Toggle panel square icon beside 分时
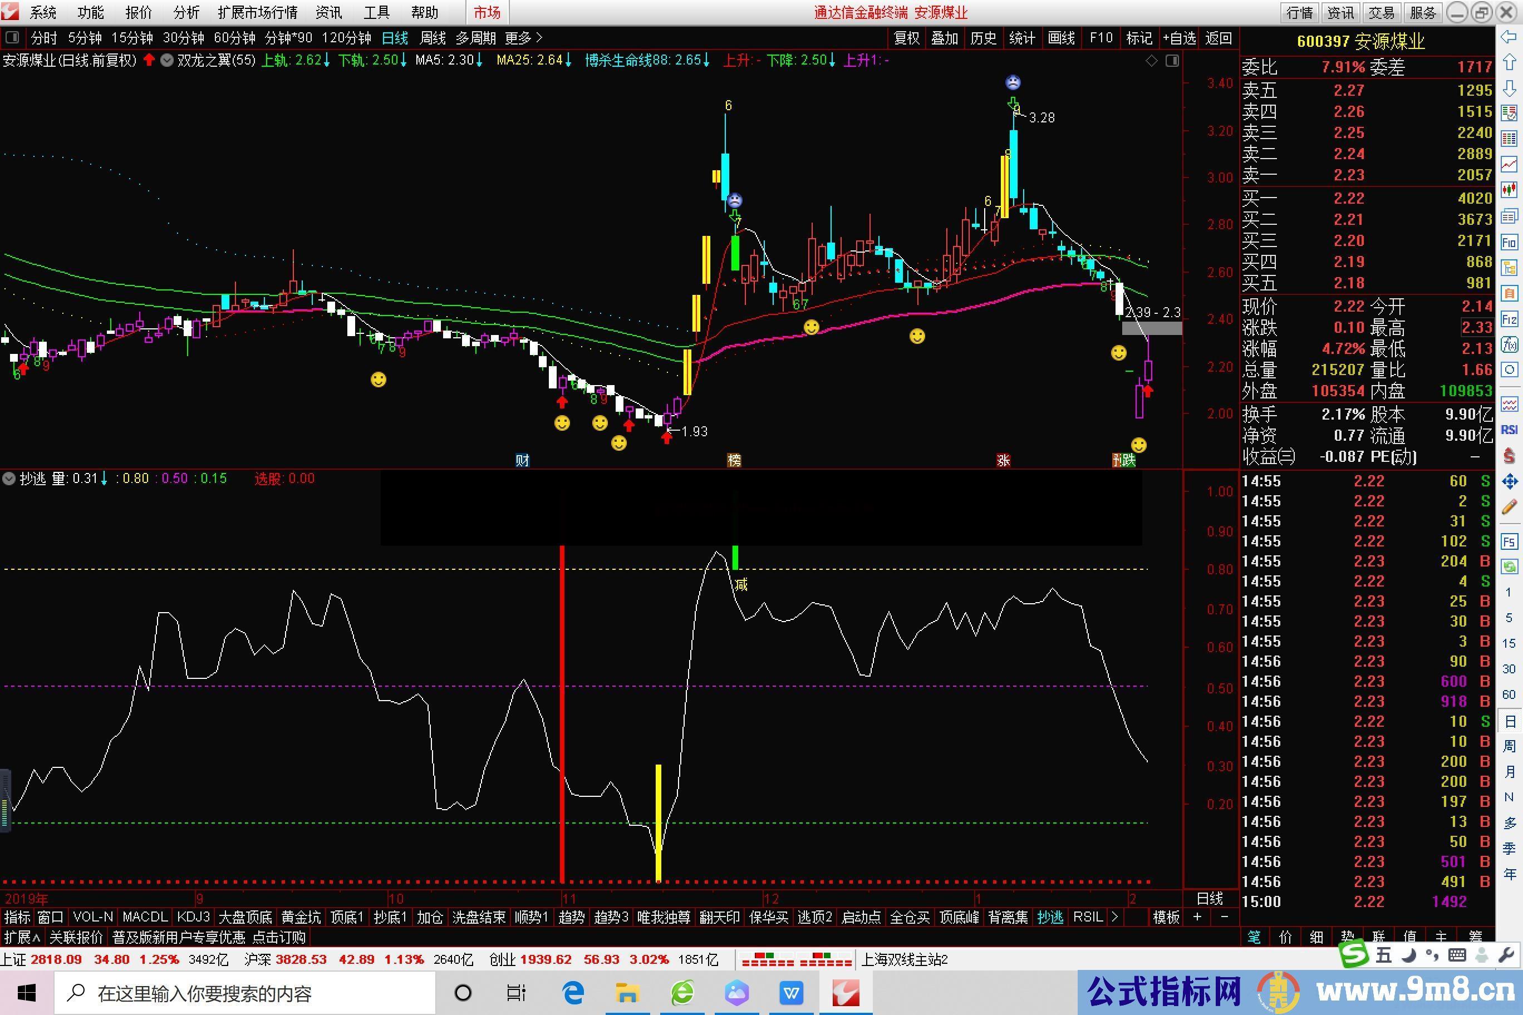 click(12, 37)
